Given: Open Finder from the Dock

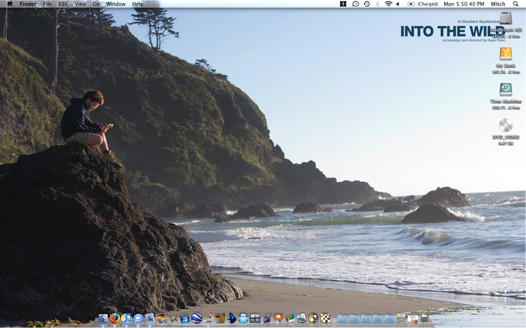Looking at the screenshot, I should [x=103, y=318].
